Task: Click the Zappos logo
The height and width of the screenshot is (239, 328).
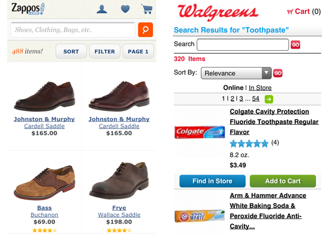Action: click(x=28, y=9)
